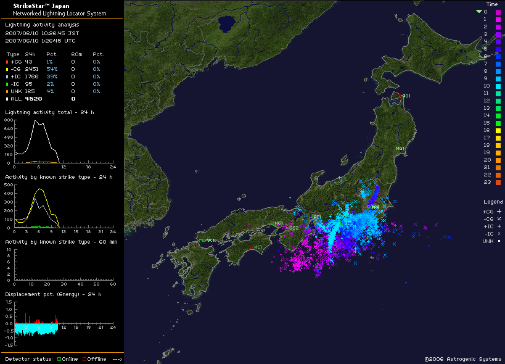This screenshot has width=505, height=364.
Task: Click the YC1 online detector marker
Action: [x=203, y=240]
